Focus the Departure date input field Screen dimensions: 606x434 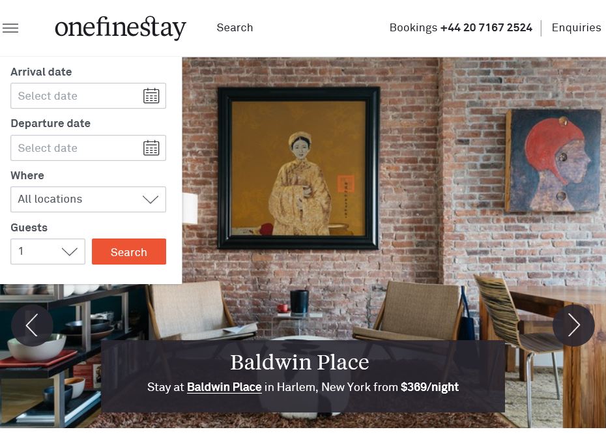coord(88,148)
